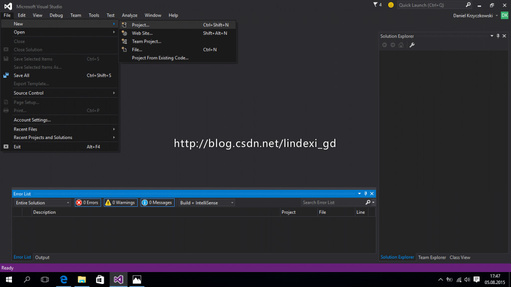The image size is (511, 287).
Task: Switch to the Class View tab
Action: point(460,258)
